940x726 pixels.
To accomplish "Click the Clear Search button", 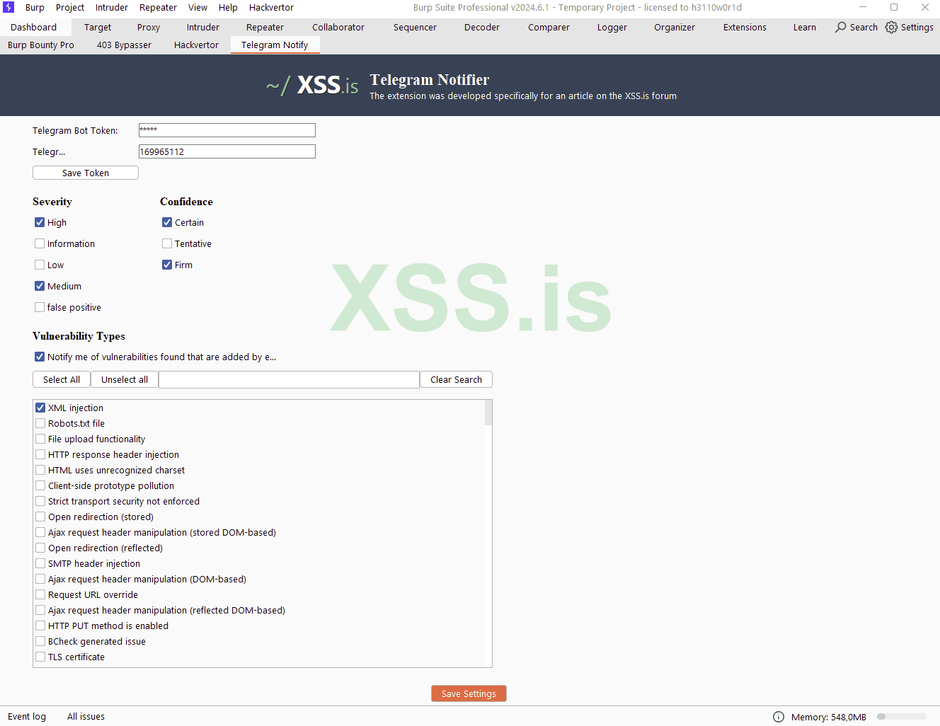I will 456,379.
